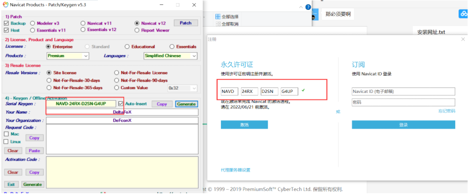Choose the Not-For-Resale-30-days option

[x=49, y=80]
